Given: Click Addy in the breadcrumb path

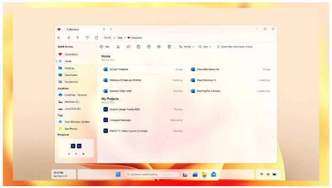Looking at the screenshot, I should click(120, 38).
